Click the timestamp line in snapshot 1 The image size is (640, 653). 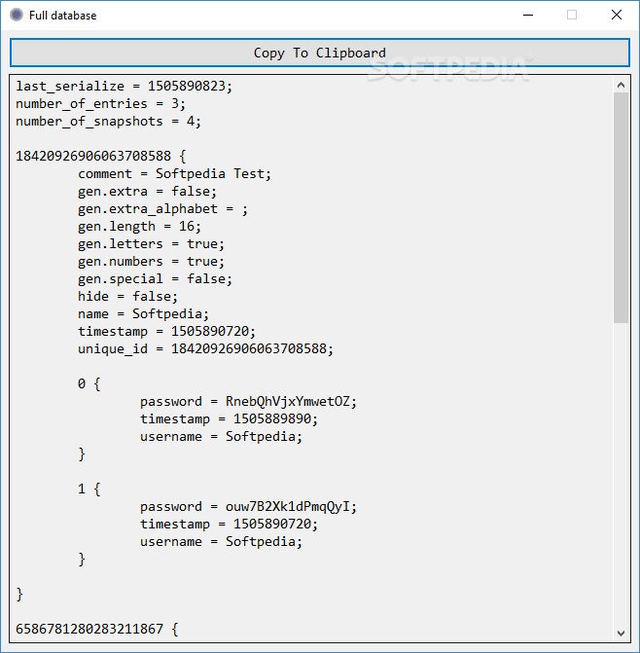pyautogui.click(x=229, y=523)
